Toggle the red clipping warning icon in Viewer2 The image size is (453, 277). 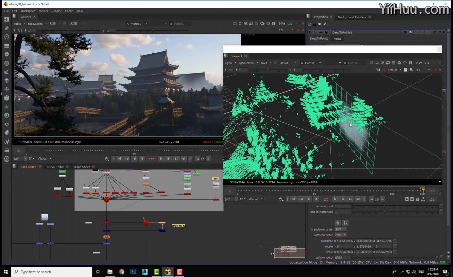tap(435, 70)
